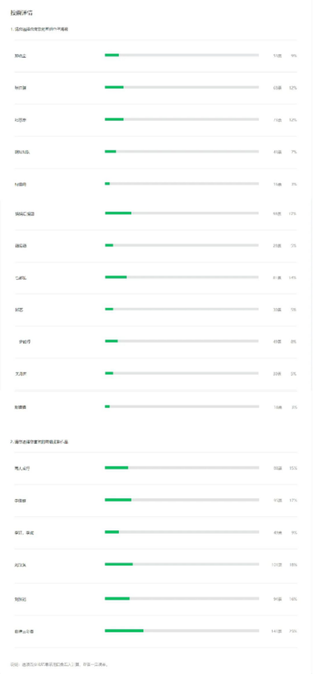Click the progress bar showing 80票 15%
Image resolution: width=313 pixels, height=674 pixels.
[x=182, y=468]
